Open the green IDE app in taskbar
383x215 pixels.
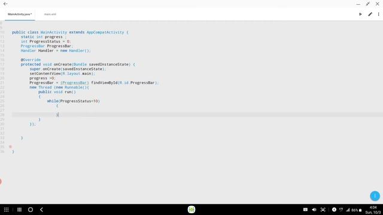point(191,210)
